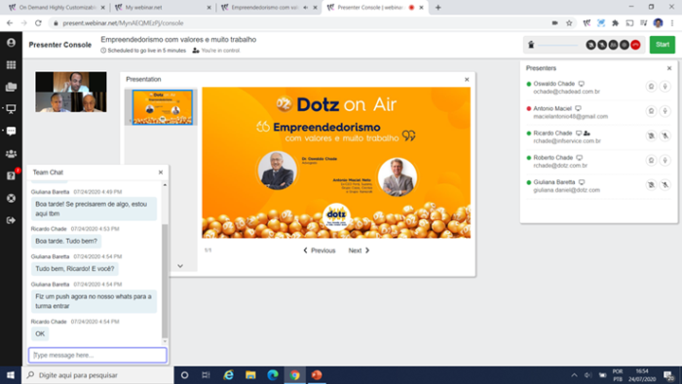Toggle Antonio Maciel's webcam
Image resolution: width=682 pixels, height=384 pixels.
click(x=651, y=111)
